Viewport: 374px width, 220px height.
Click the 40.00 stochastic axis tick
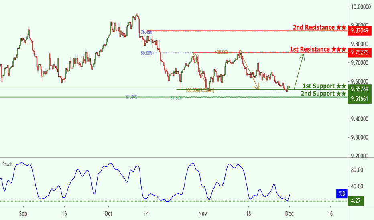coord(357,186)
